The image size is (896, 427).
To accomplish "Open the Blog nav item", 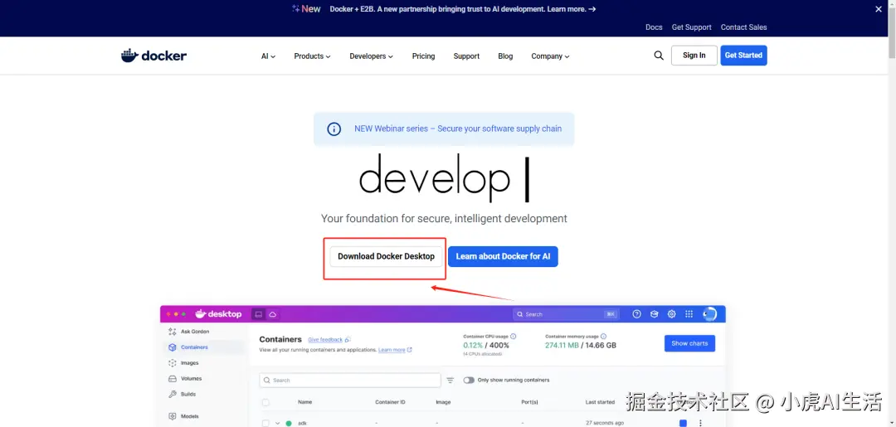I will click(505, 56).
